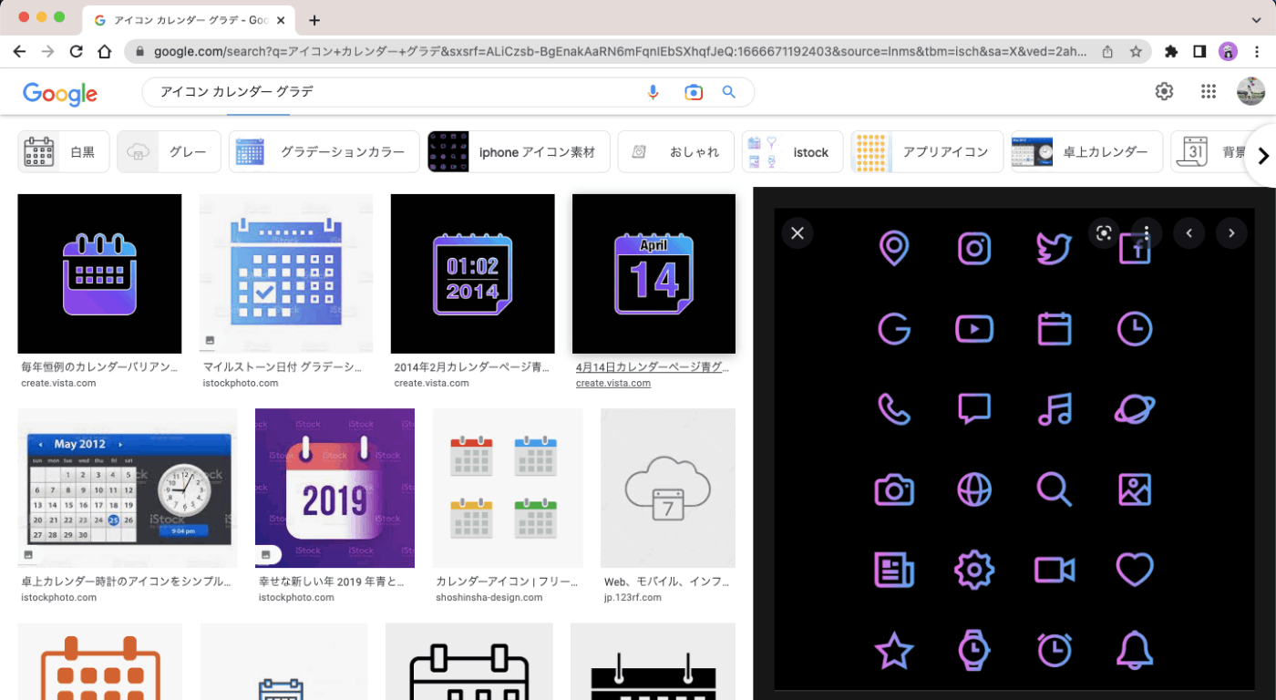Bookmark this page with the star icon

coord(1136,52)
